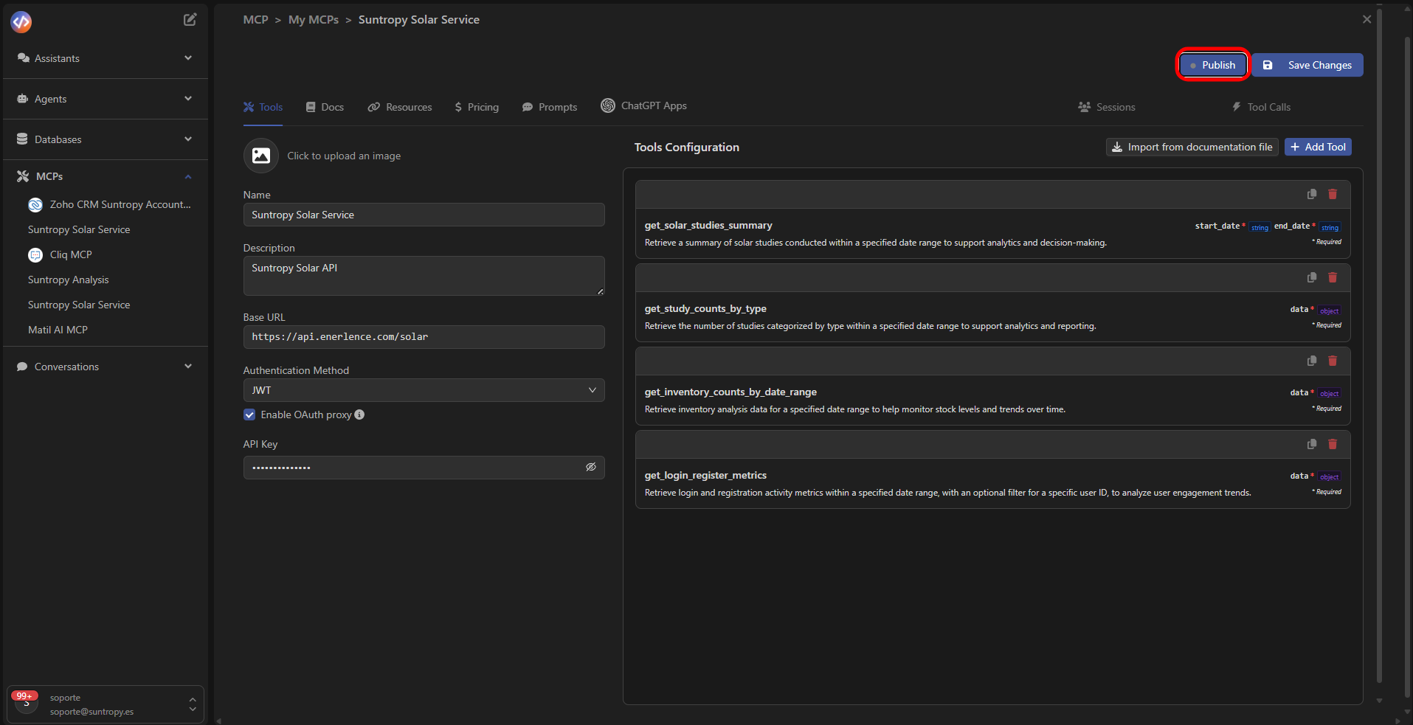Open Cliq MCP in sidebar
This screenshot has width=1413, height=725.
[x=71, y=254]
